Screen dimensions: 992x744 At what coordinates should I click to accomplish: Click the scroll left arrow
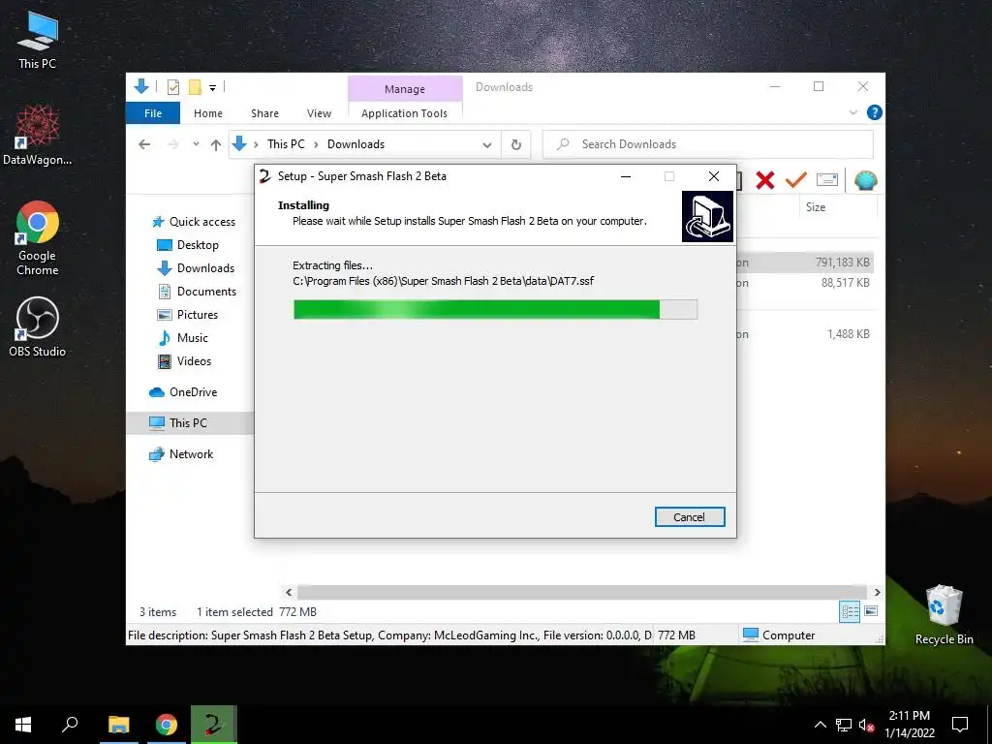tap(289, 592)
